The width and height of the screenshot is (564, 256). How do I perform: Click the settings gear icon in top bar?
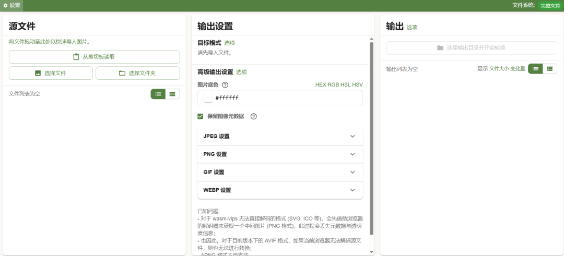click(x=6, y=5)
